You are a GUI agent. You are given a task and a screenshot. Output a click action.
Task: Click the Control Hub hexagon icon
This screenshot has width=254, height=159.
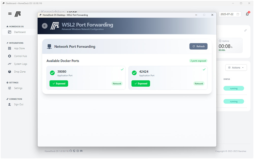[10, 56]
